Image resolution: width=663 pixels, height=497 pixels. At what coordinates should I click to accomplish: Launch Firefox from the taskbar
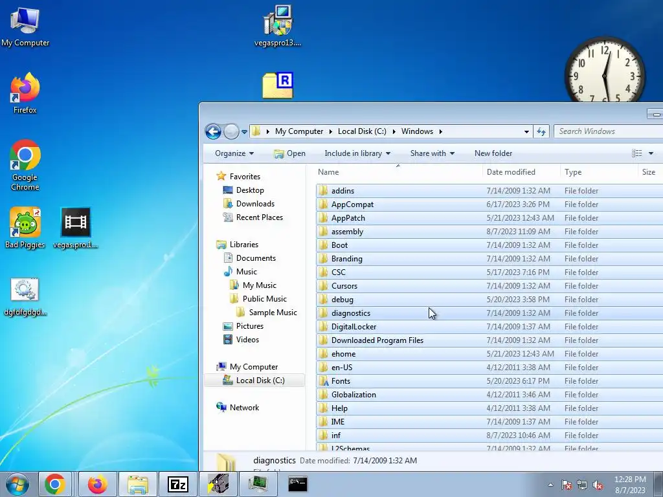(x=97, y=484)
